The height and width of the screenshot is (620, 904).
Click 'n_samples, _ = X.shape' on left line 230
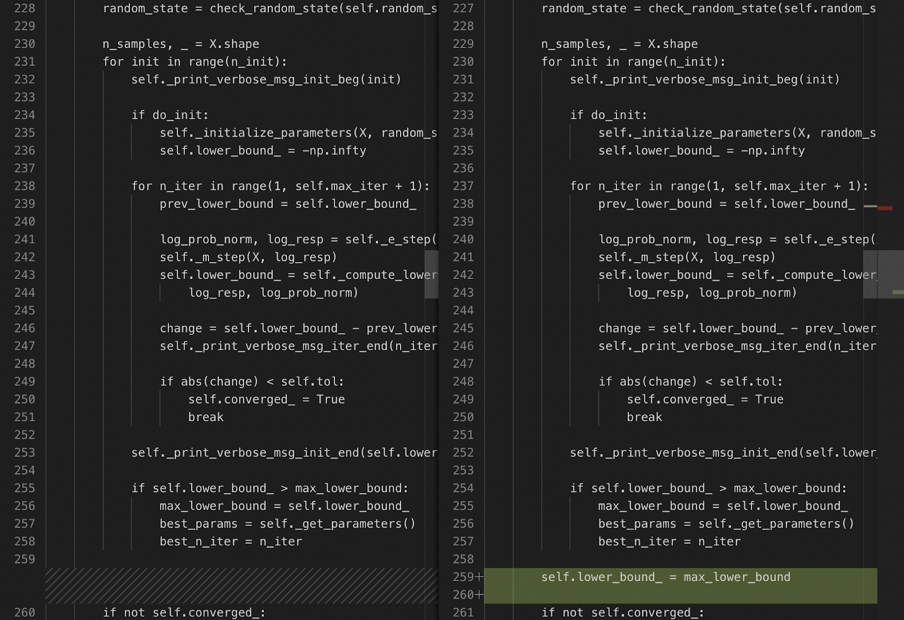click(x=181, y=44)
